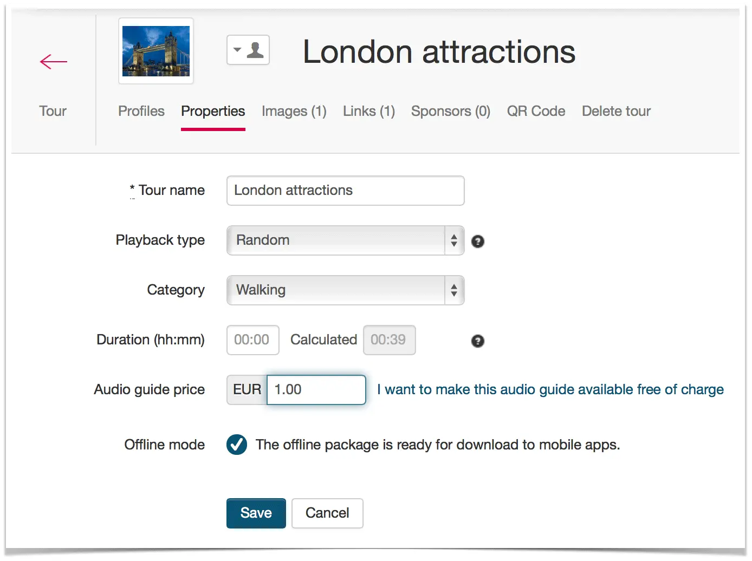Click the Playback type help icon
This screenshot has height=561, width=752.
[x=477, y=242]
